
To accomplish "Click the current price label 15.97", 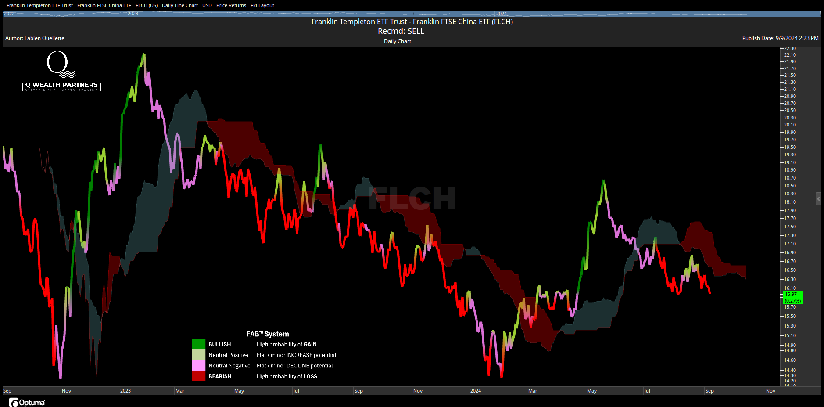I will pyautogui.click(x=793, y=298).
